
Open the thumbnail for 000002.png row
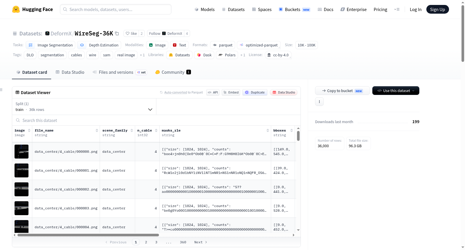point(22,189)
